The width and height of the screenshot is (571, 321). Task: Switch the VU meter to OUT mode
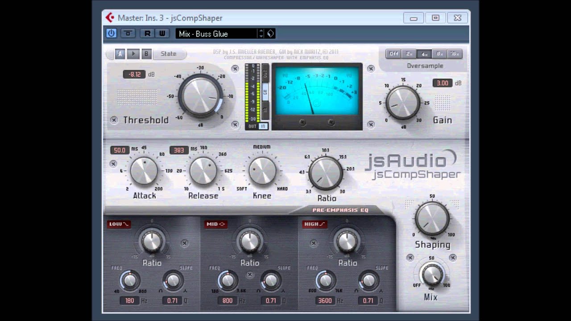coord(265,73)
